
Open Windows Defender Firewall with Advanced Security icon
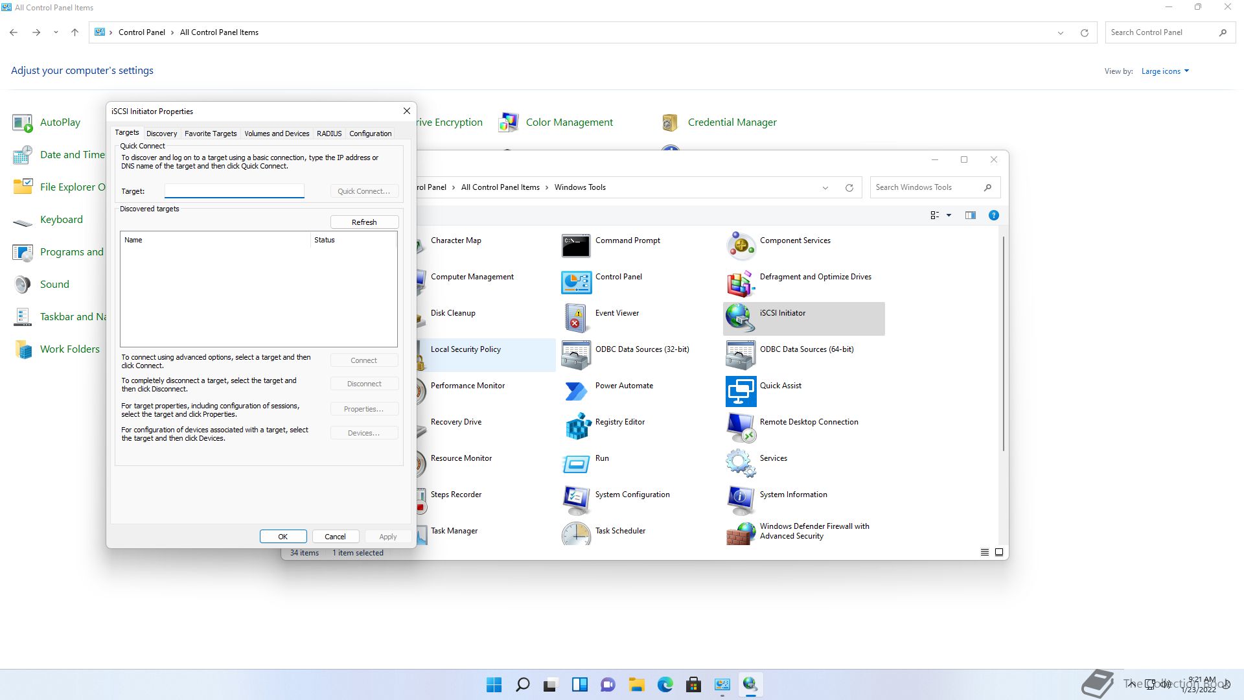741,533
